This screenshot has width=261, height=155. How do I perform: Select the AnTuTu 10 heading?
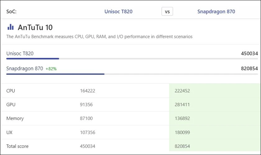tap(35, 27)
